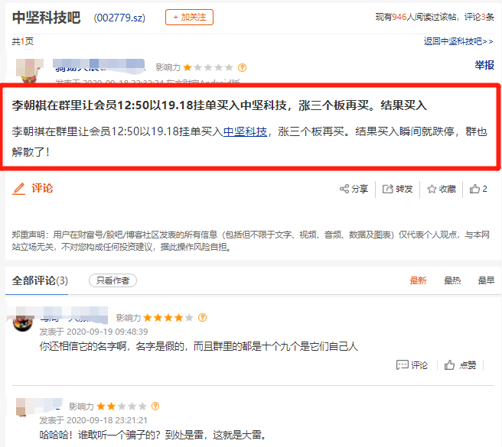Click 举报 to report the post

pyautogui.click(x=484, y=66)
